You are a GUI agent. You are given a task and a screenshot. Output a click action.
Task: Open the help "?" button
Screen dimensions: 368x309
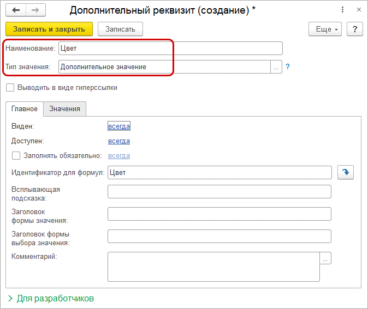click(x=355, y=29)
